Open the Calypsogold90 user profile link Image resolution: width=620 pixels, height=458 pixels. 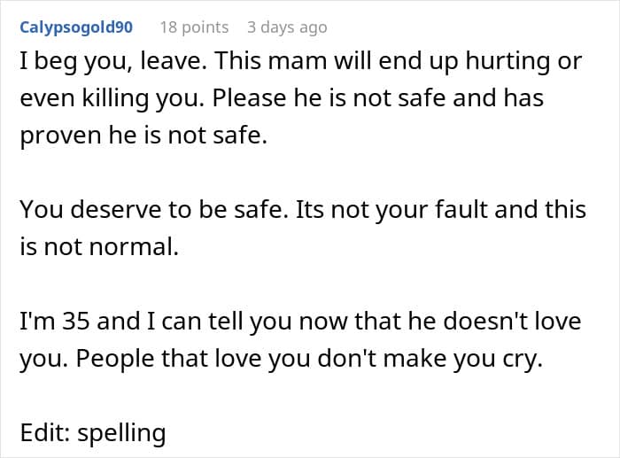[x=76, y=27]
